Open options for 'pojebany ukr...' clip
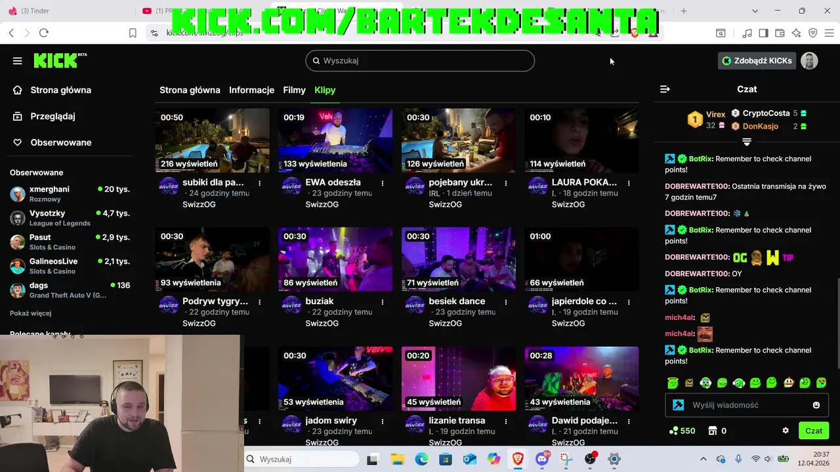The image size is (840, 472). 506,184
